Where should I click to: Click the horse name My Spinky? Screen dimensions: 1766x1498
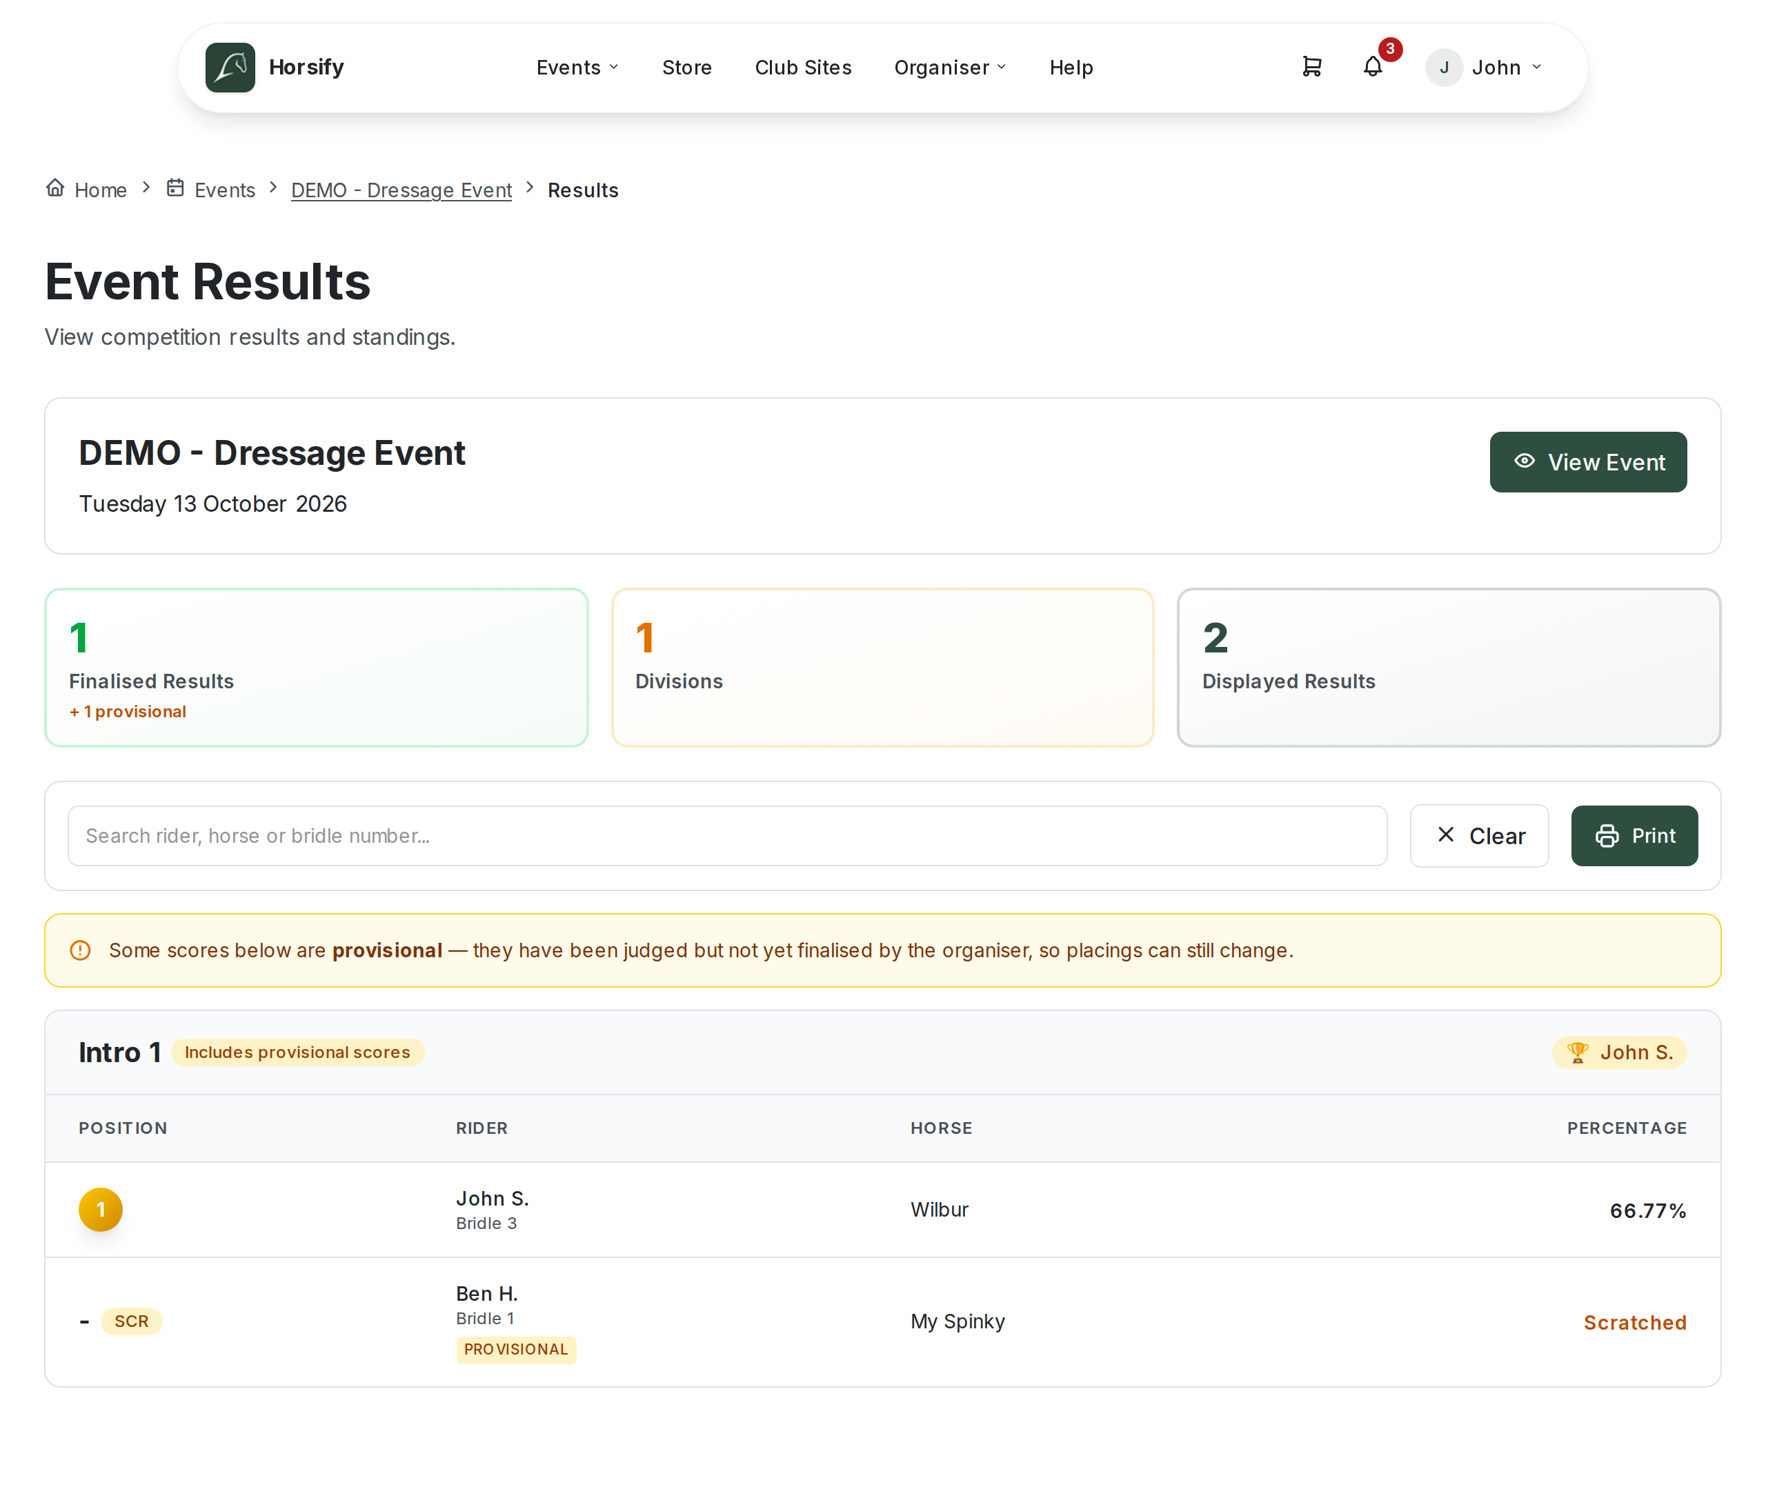click(x=958, y=1321)
